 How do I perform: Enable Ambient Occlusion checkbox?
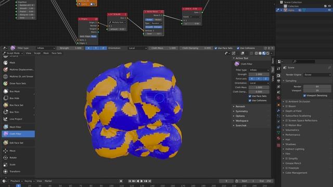click(x=287, y=102)
